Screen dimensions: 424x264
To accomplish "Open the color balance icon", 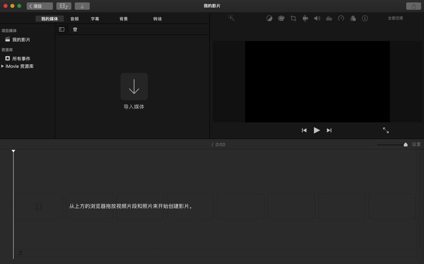I will click(x=269, y=18).
